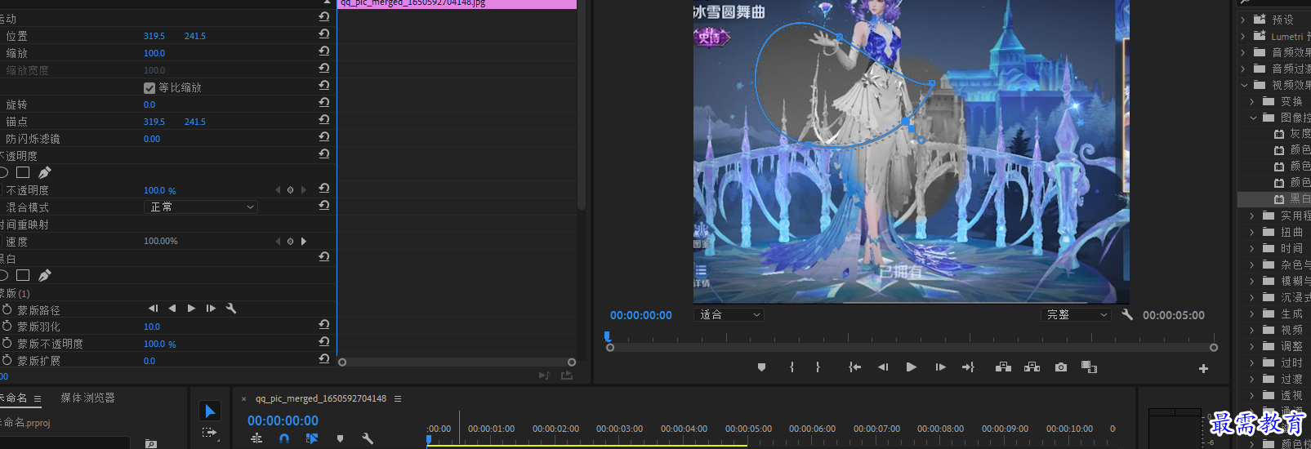This screenshot has width=1311, height=449.
Task: Add a marker in the timeline
Action: 340,438
